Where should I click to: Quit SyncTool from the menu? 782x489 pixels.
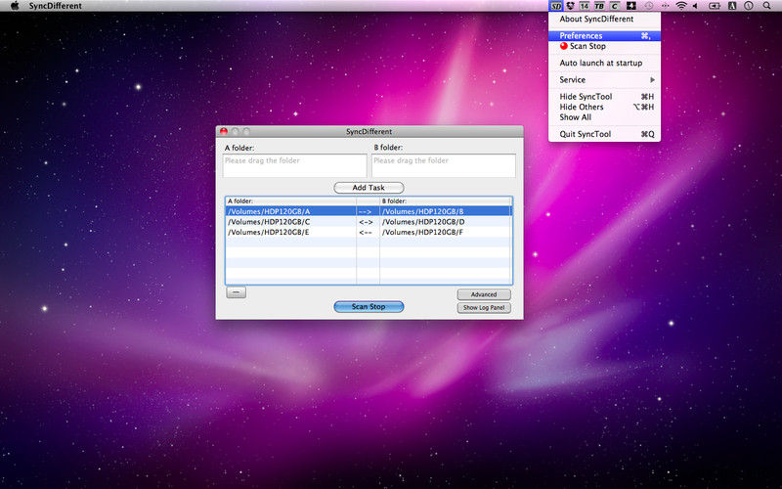[x=604, y=134]
